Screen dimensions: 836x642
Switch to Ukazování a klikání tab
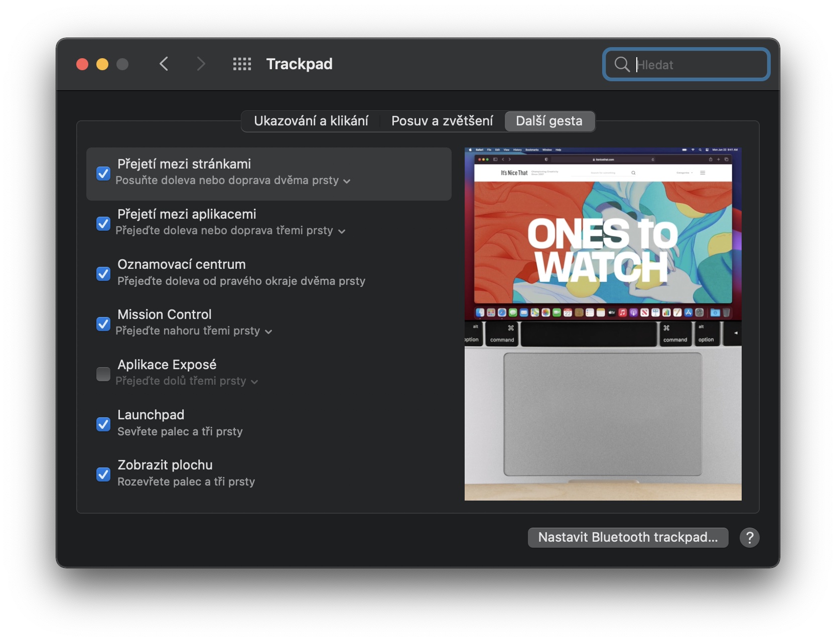point(311,121)
